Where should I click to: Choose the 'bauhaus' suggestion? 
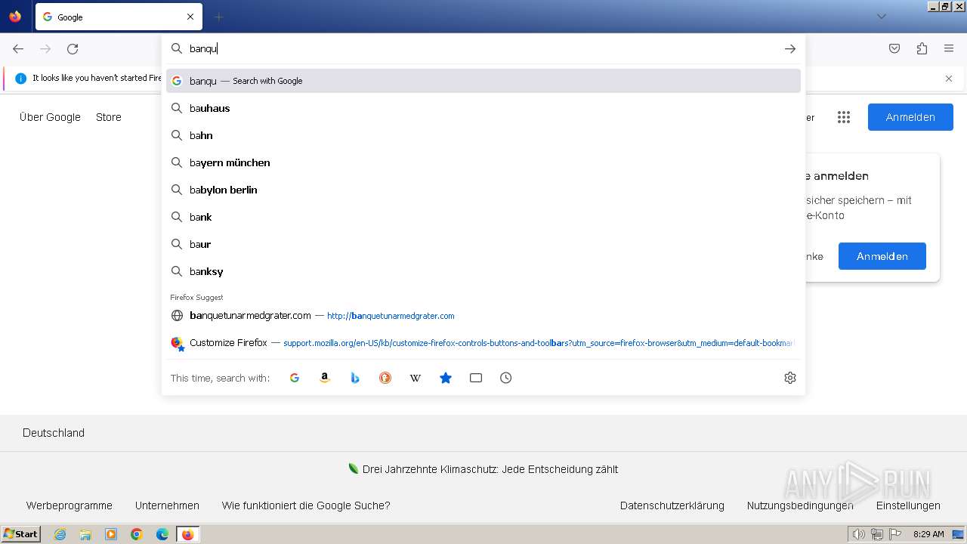click(483, 108)
